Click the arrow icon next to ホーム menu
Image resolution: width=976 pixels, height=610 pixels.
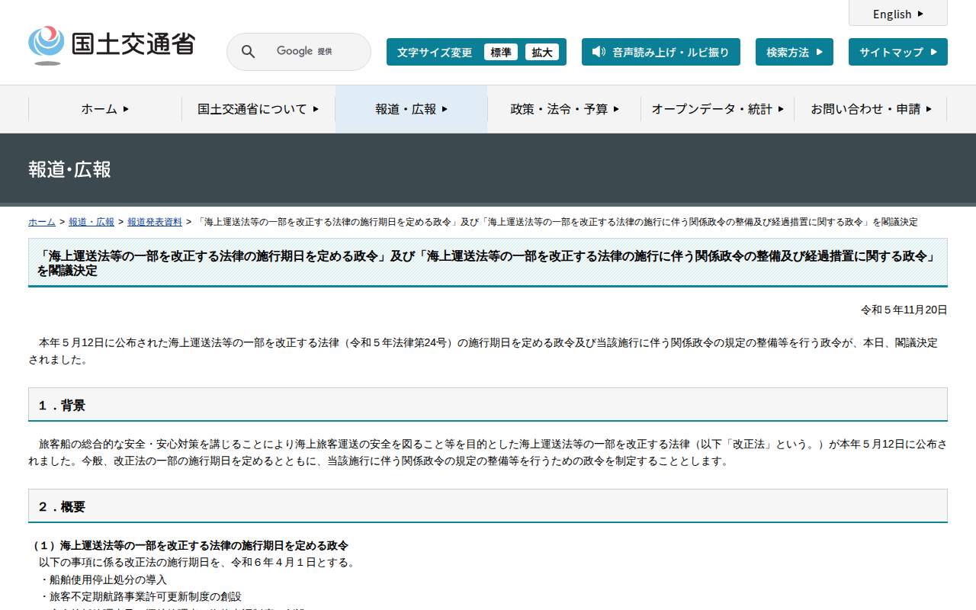tap(126, 109)
